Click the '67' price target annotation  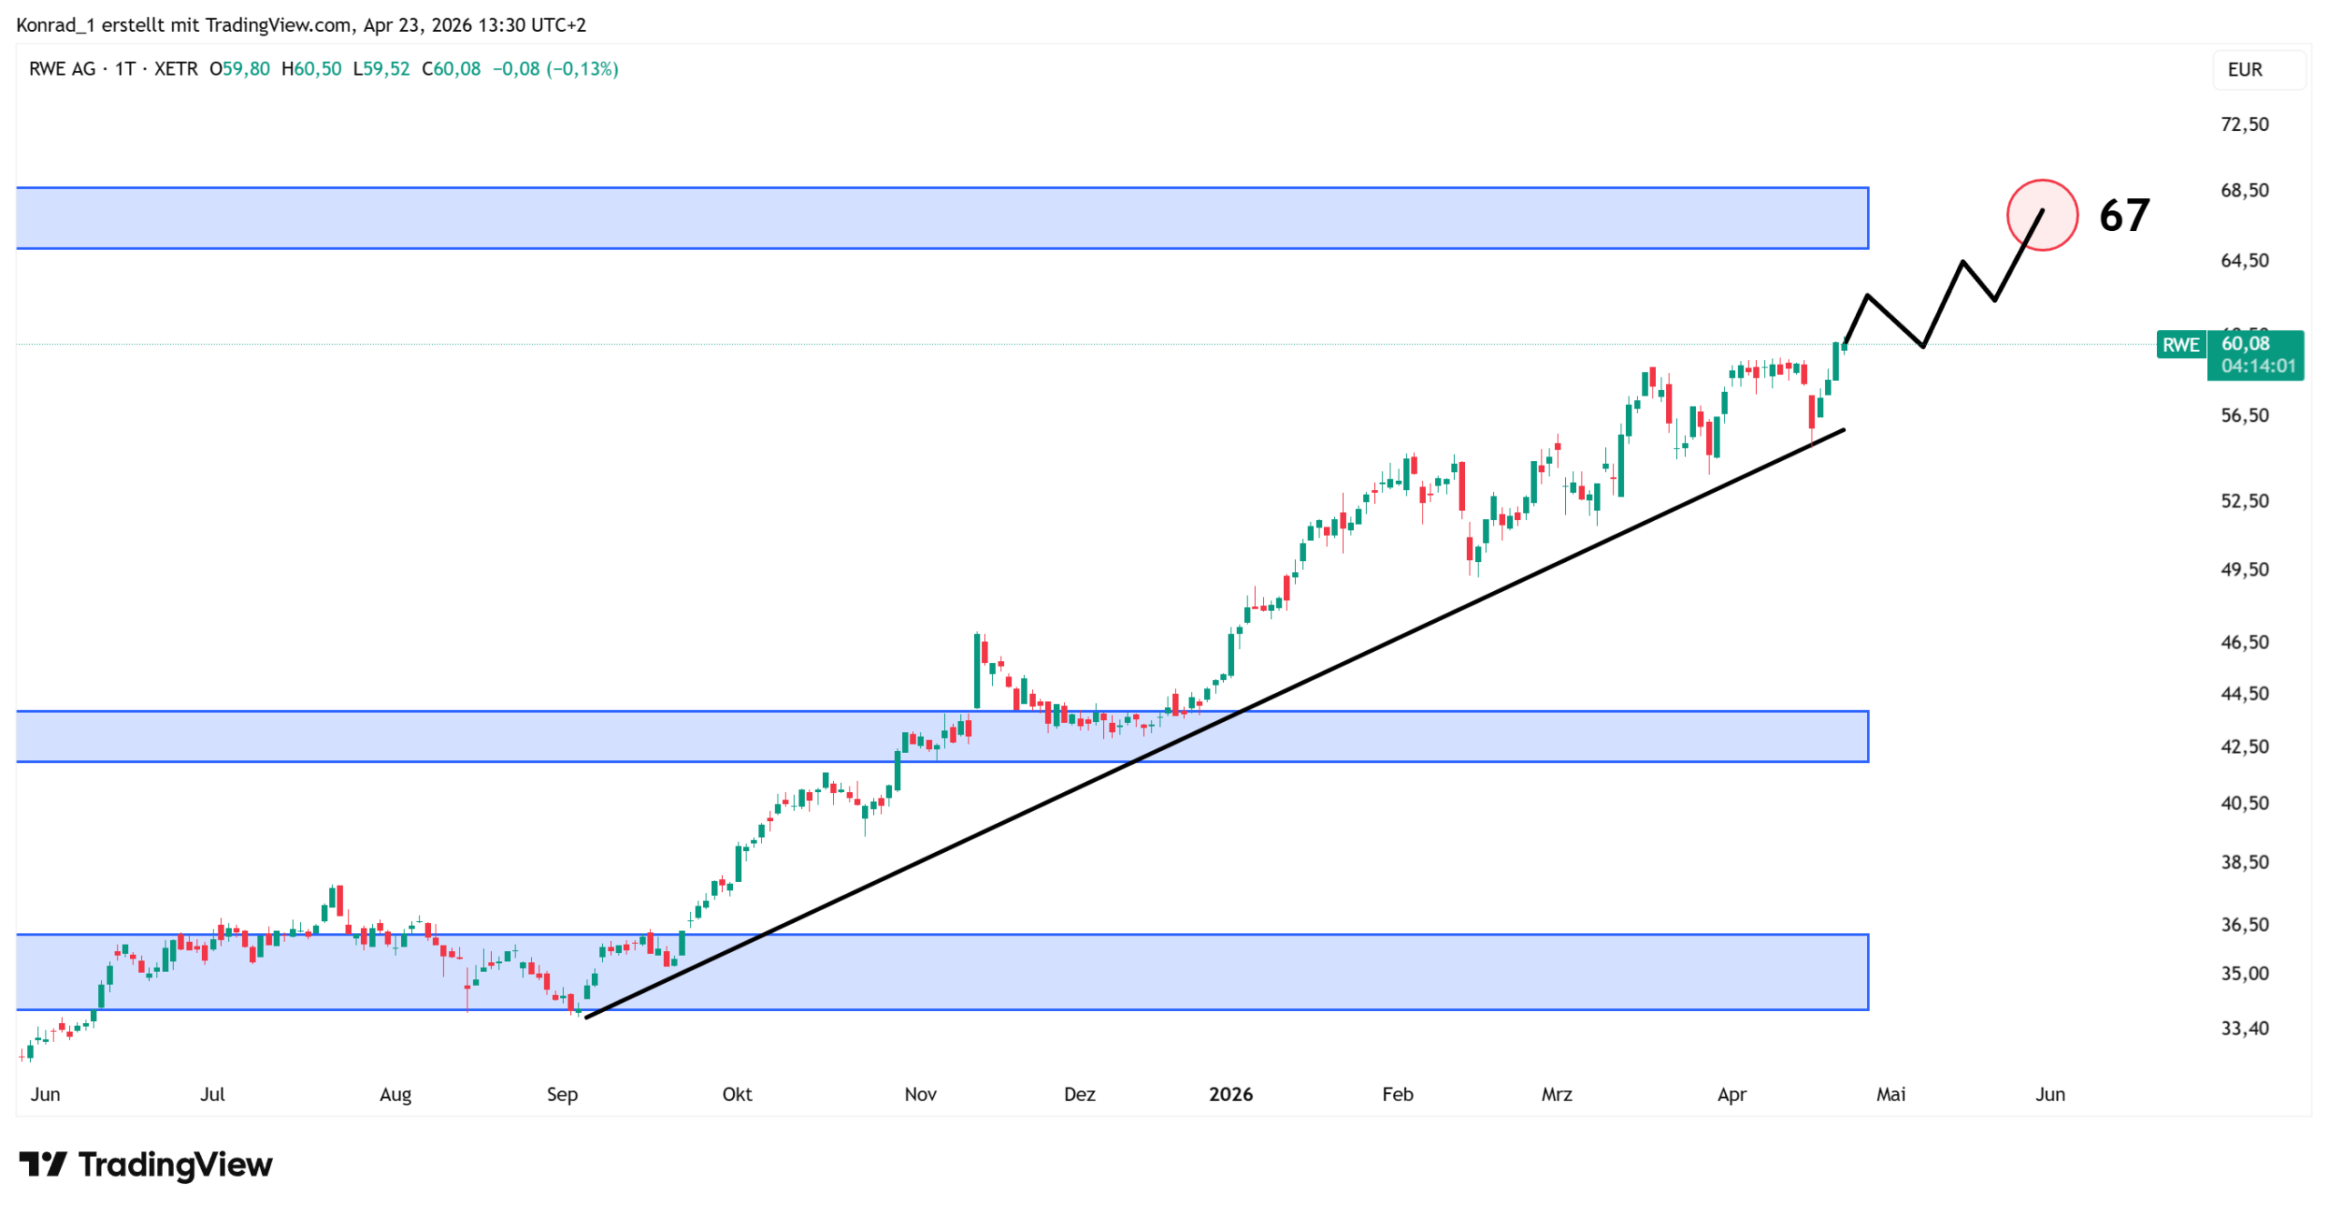point(2124,216)
